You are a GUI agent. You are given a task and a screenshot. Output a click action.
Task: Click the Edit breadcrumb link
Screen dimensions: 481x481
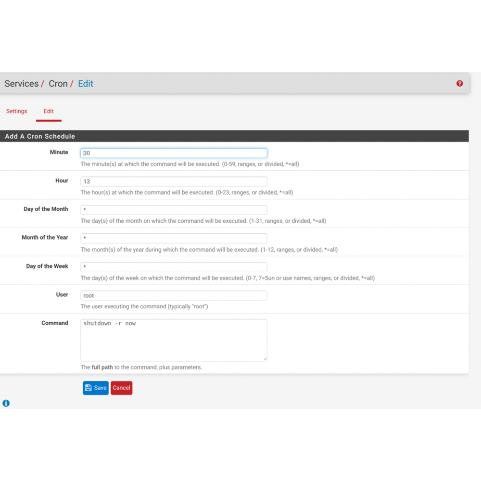click(86, 84)
